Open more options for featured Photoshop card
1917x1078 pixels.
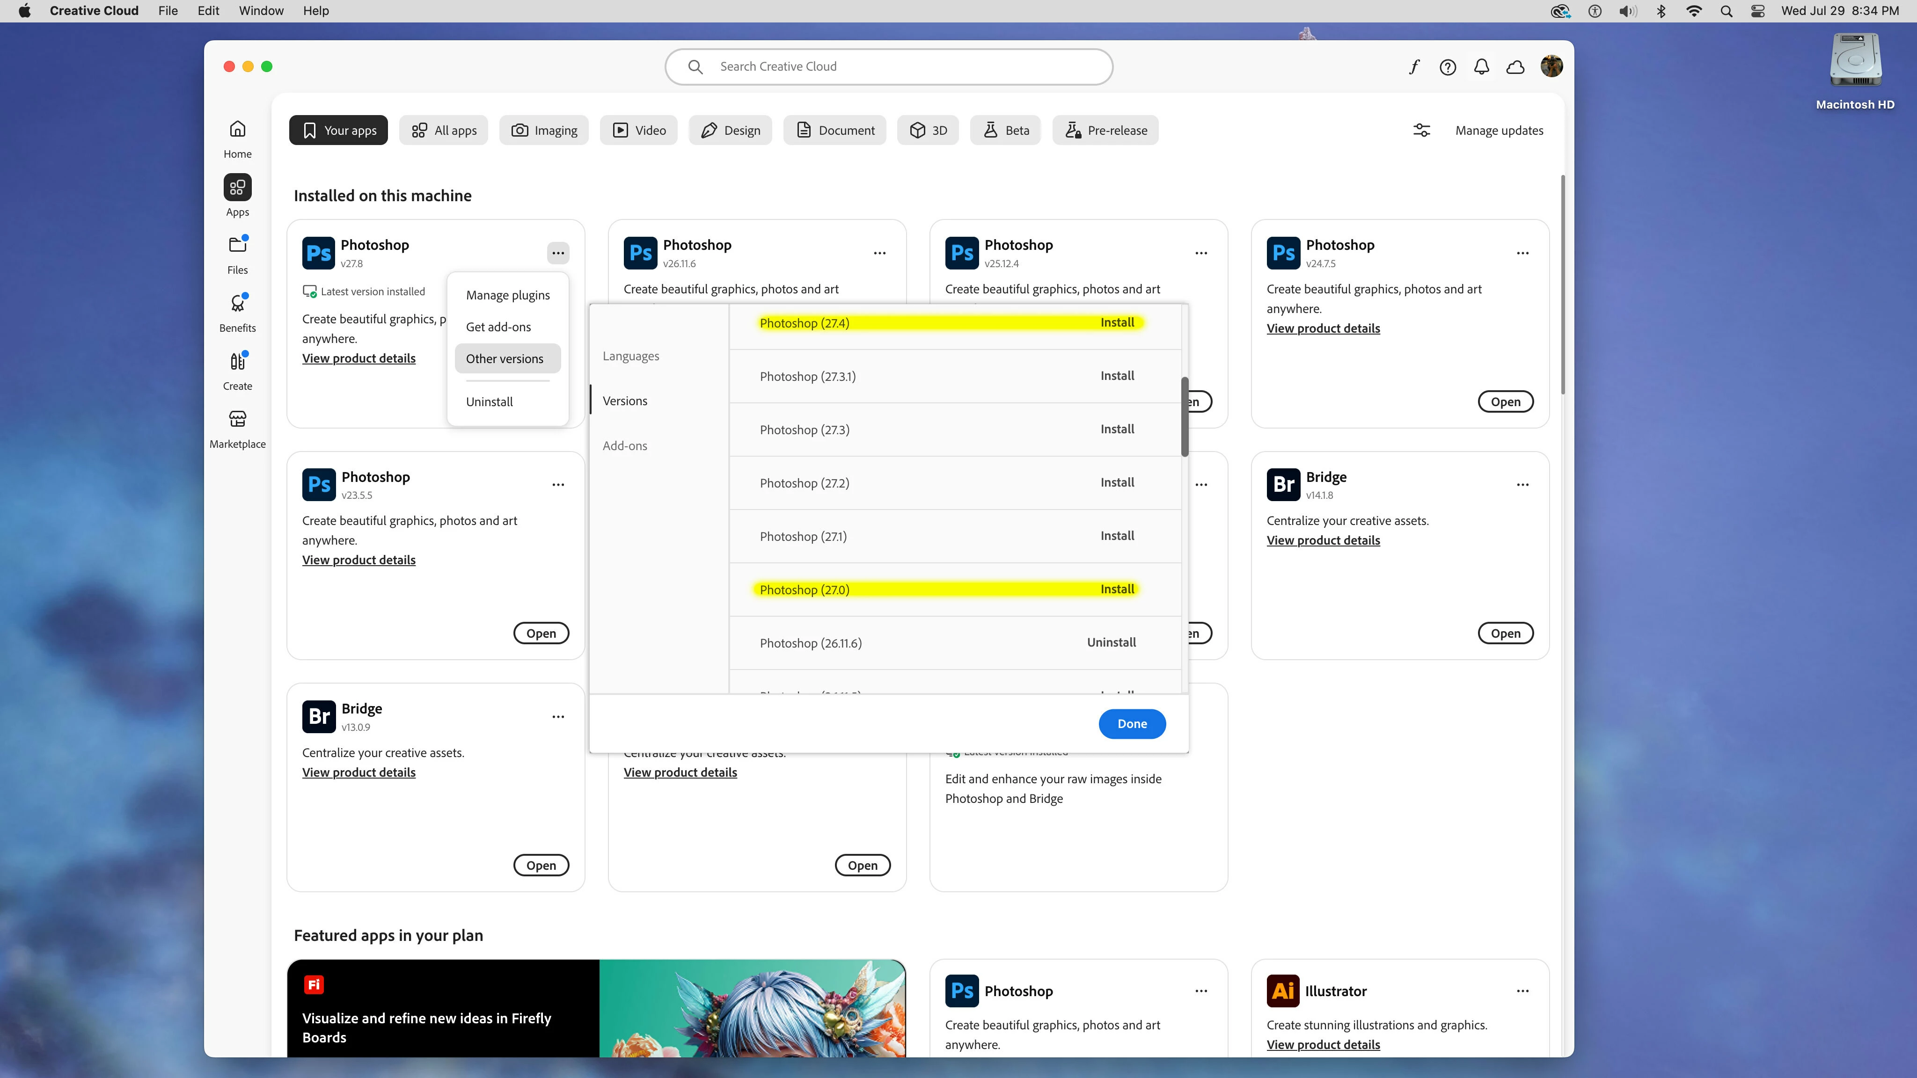tap(1201, 991)
